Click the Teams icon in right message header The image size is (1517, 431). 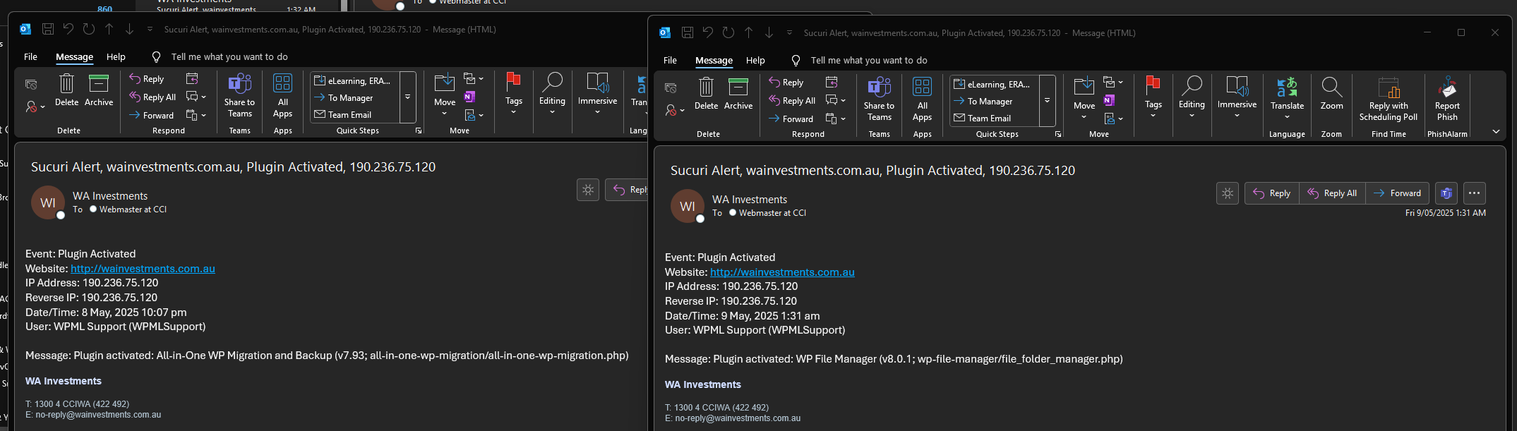coord(1446,193)
